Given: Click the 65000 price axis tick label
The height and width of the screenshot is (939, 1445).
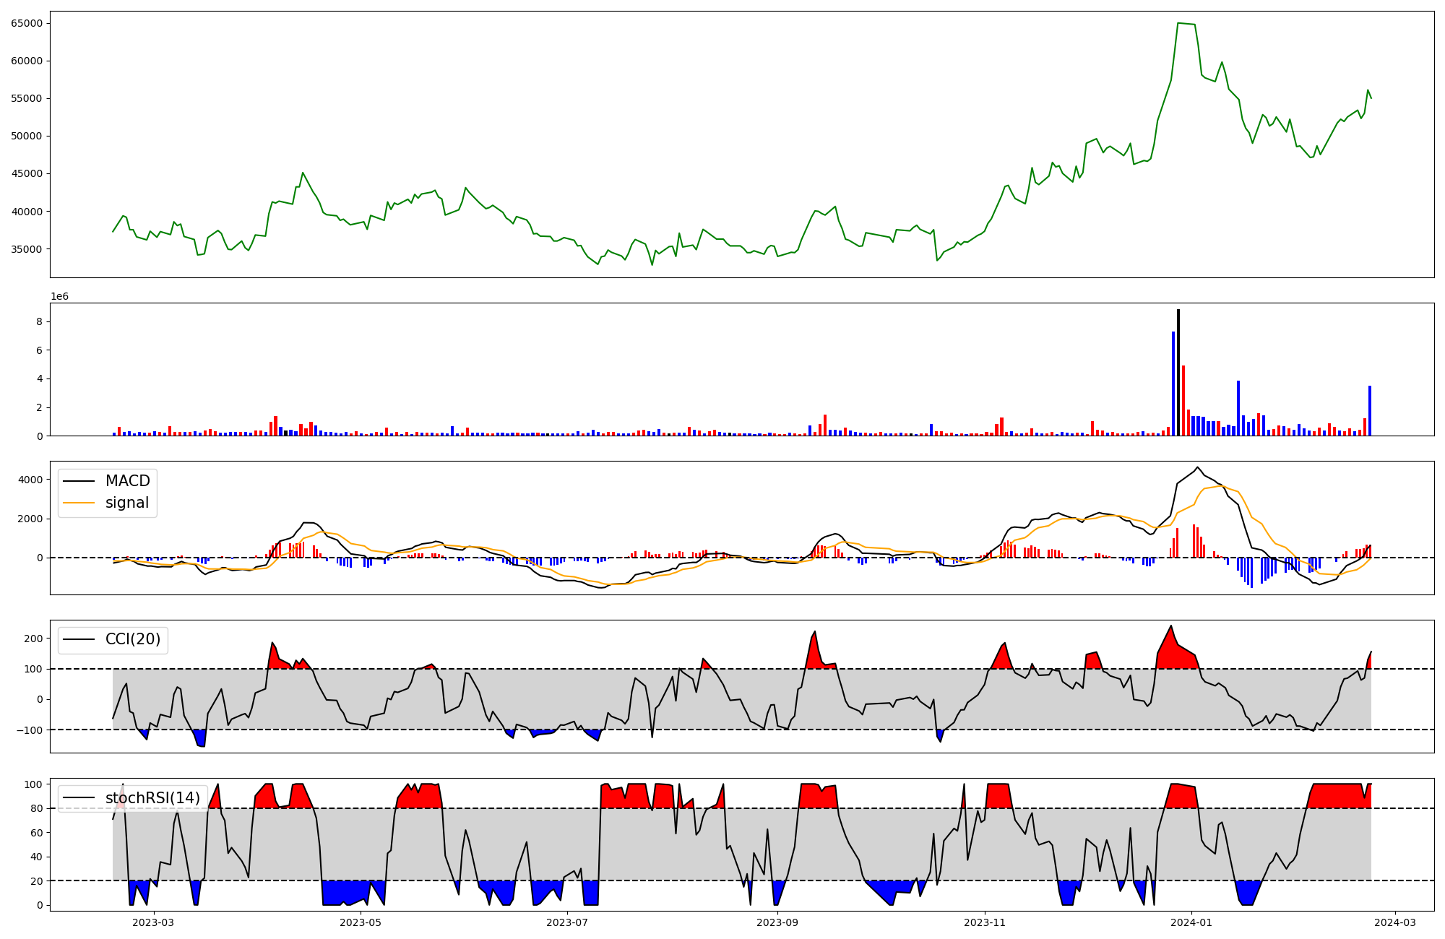Looking at the screenshot, I should [x=27, y=23].
